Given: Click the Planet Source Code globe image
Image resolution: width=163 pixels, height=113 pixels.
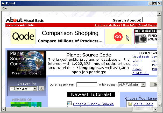Looking at the screenshot, I should click(27, 64).
